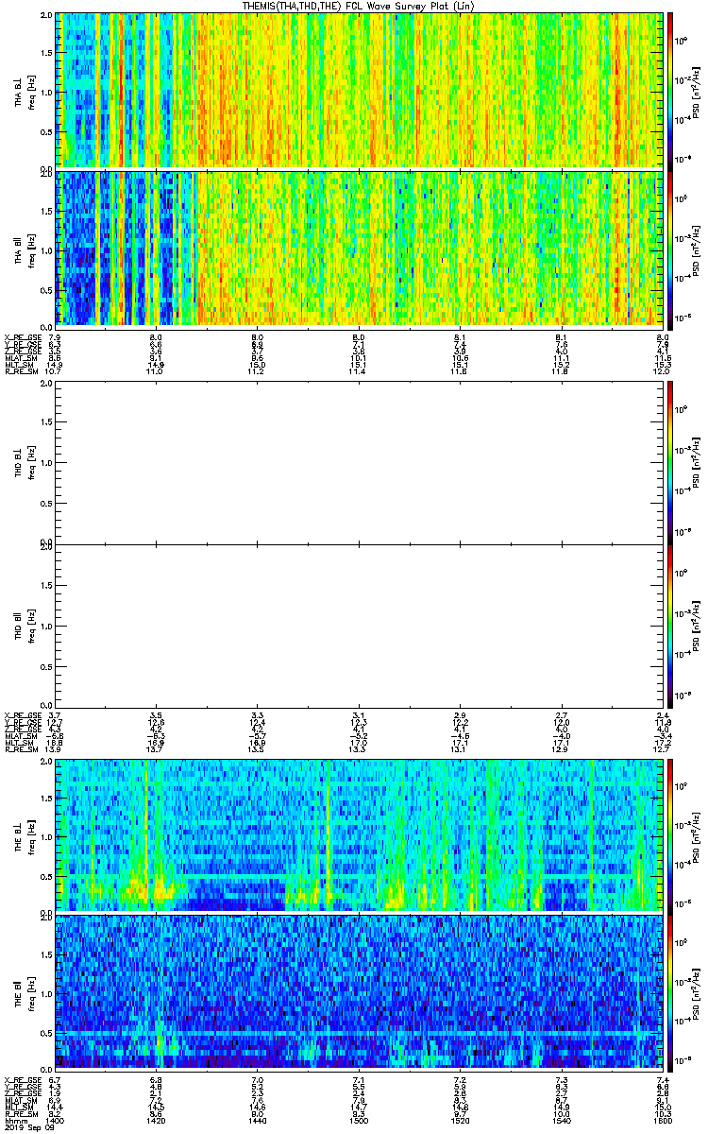Click the THD B-perpendicular freq [Hz] axis label
Viewport: 708px width, 1134px height.
coord(30,463)
